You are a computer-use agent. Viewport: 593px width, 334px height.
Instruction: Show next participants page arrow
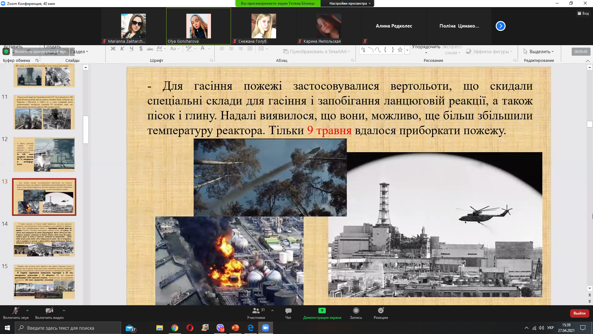tap(501, 26)
